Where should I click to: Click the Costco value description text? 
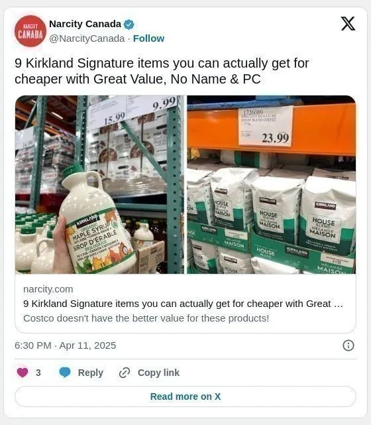[x=146, y=318]
